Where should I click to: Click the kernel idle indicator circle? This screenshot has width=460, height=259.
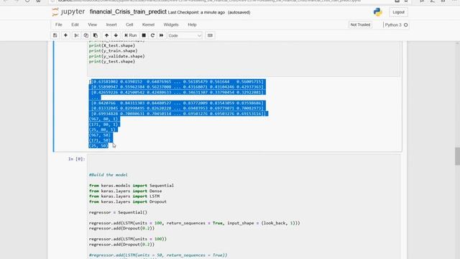point(405,25)
